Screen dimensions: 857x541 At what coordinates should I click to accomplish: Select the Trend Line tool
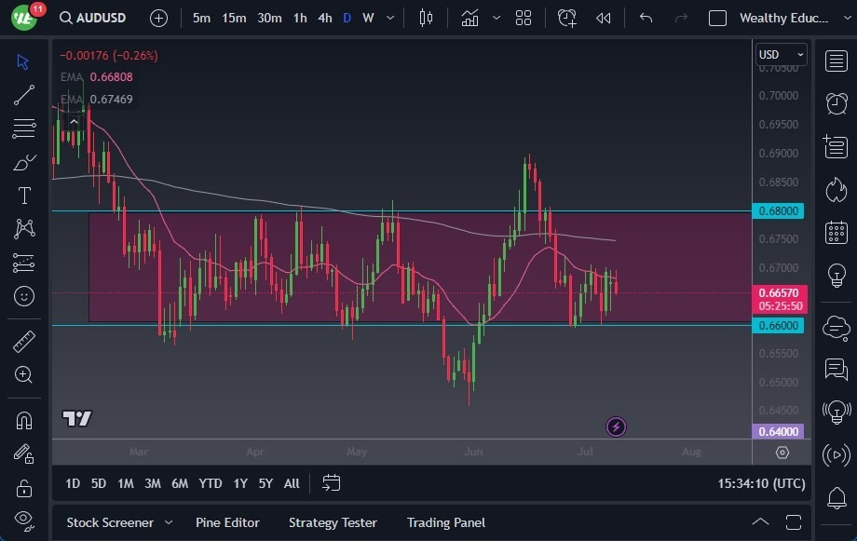(x=24, y=95)
